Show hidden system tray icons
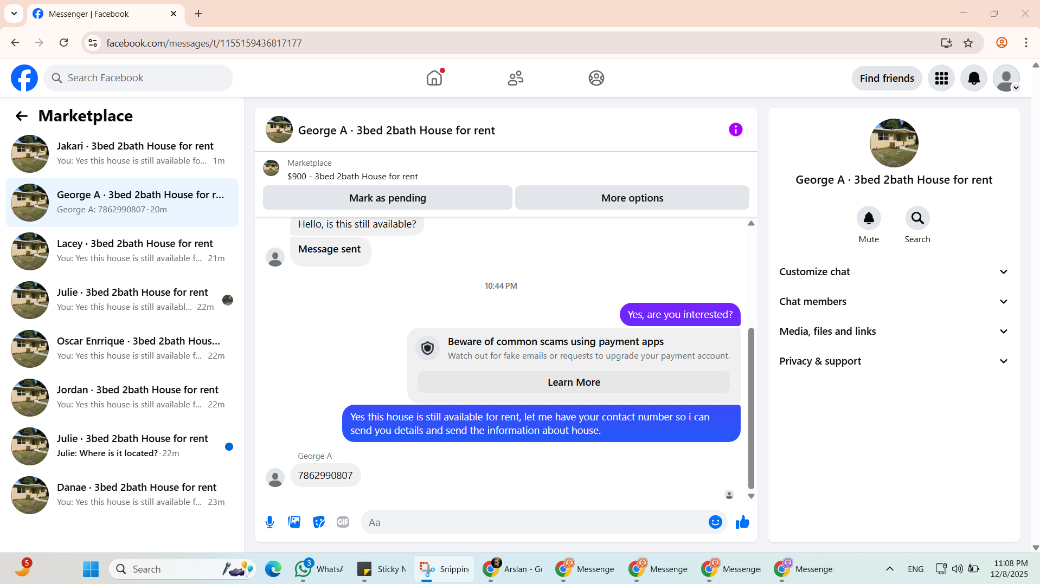This screenshot has height=584, width=1040. (890, 569)
